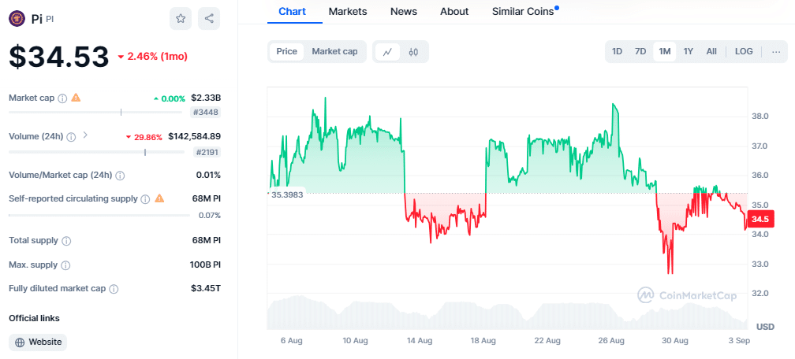Screen dimensions: 795x359
Task: Set chart range to 1M
Action: click(665, 52)
